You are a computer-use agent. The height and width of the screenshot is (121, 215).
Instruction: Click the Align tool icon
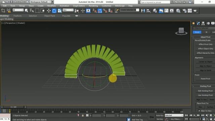[148, 10]
